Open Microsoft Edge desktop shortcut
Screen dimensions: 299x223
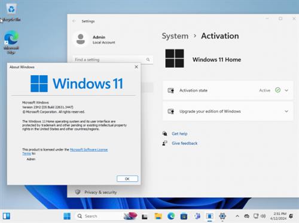pos(11,42)
